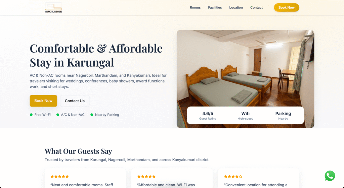Click the four-star rating on third review
Screen dimensions: 344x188
233,176
